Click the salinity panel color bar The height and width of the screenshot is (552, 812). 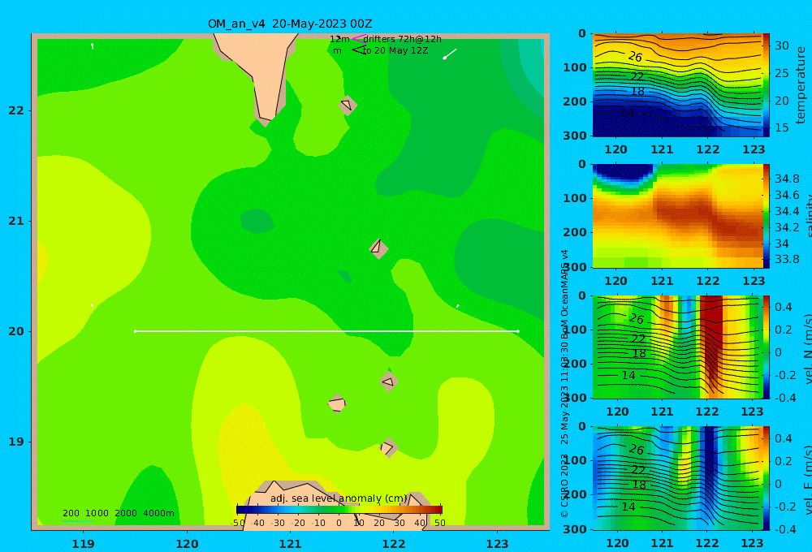pos(766,216)
